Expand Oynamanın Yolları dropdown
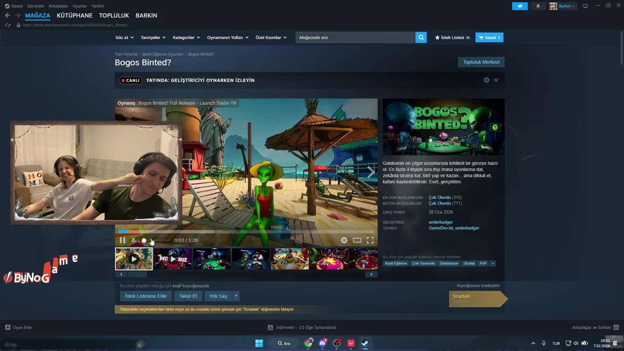 coord(228,38)
